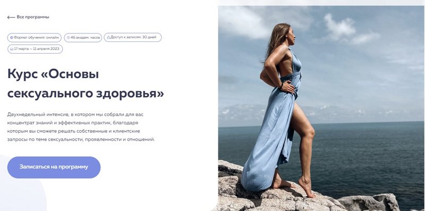Screen dimensions: 425x211
Task: Click the description line starting 'которым вы сможете'
Action: coord(74,131)
